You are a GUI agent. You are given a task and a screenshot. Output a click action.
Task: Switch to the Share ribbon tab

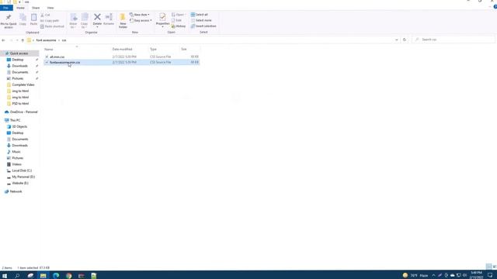point(36,8)
